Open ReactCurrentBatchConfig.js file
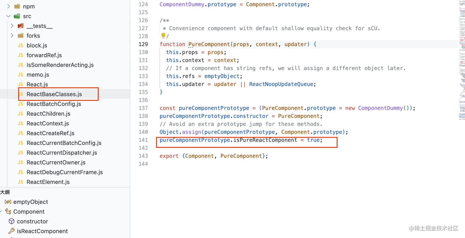The width and height of the screenshot is (465, 238). coord(64,143)
